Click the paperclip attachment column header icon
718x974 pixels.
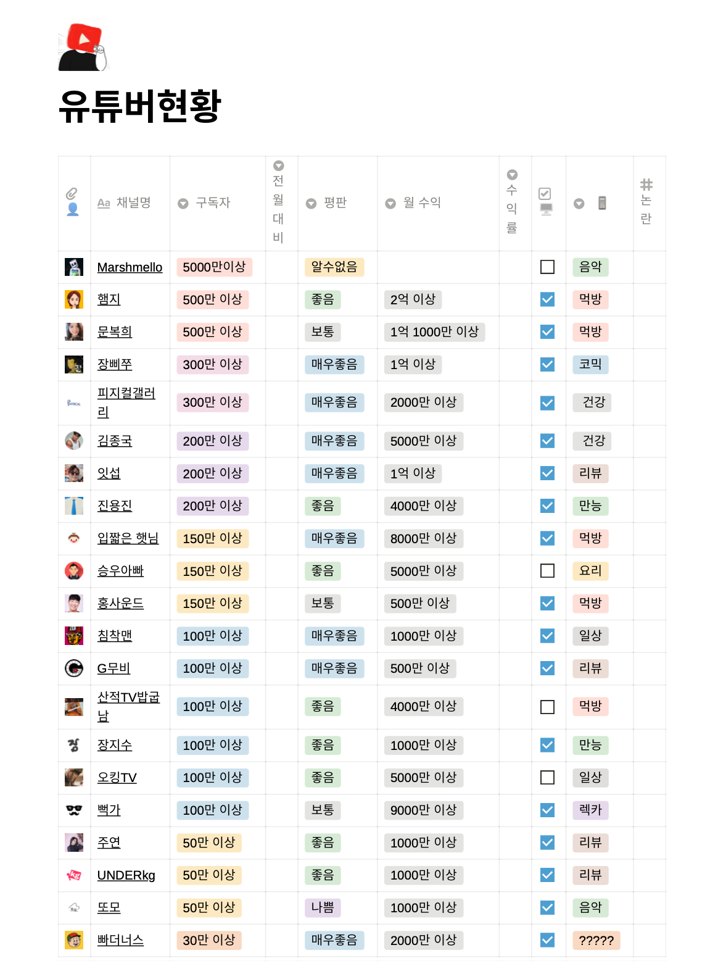[72, 194]
